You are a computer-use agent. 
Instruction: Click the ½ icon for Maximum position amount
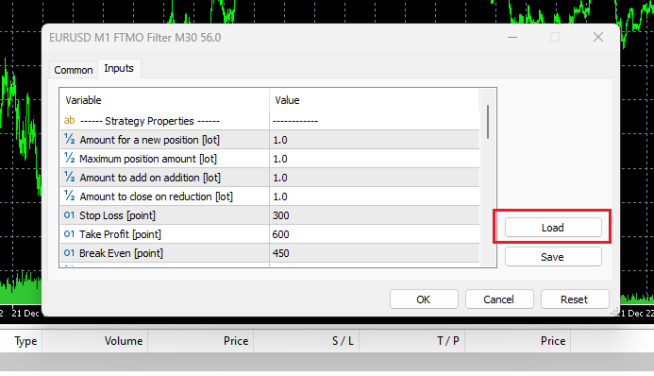pos(69,158)
